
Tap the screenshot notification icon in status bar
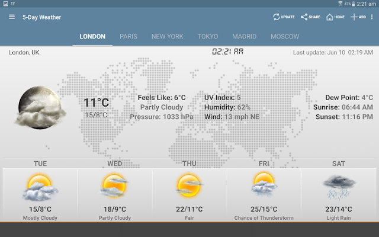coord(5,4)
